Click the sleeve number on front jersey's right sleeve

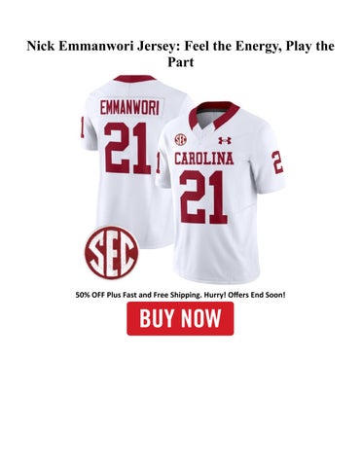(x=277, y=162)
